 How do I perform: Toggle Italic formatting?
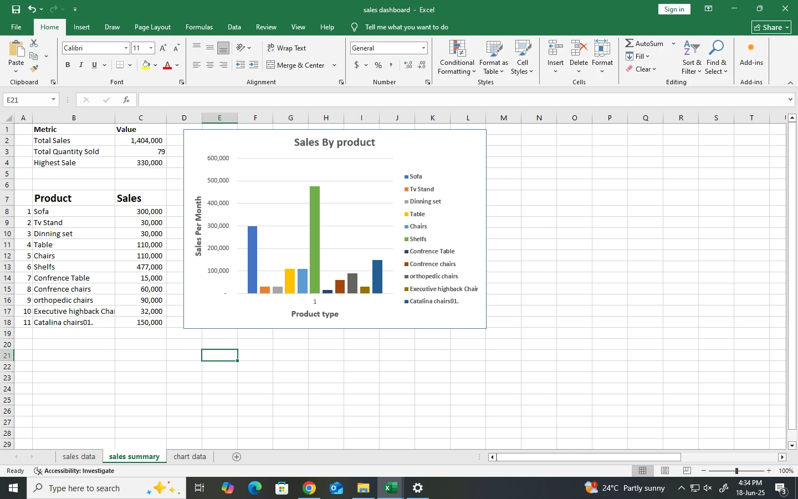coord(81,65)
